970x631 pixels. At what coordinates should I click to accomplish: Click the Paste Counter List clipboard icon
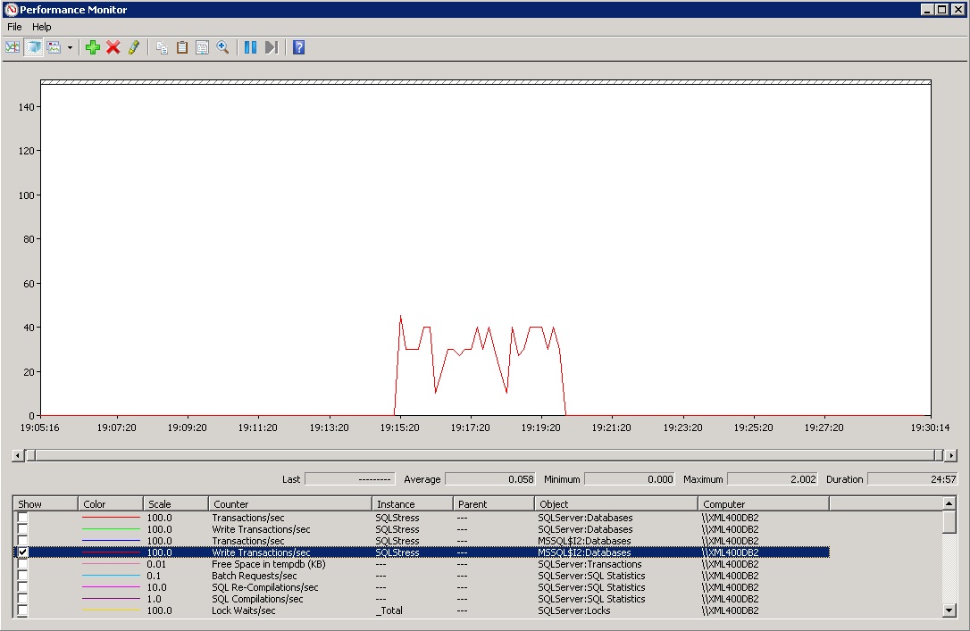(182, 47)
